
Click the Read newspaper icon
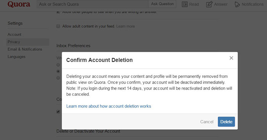[185, 4]
